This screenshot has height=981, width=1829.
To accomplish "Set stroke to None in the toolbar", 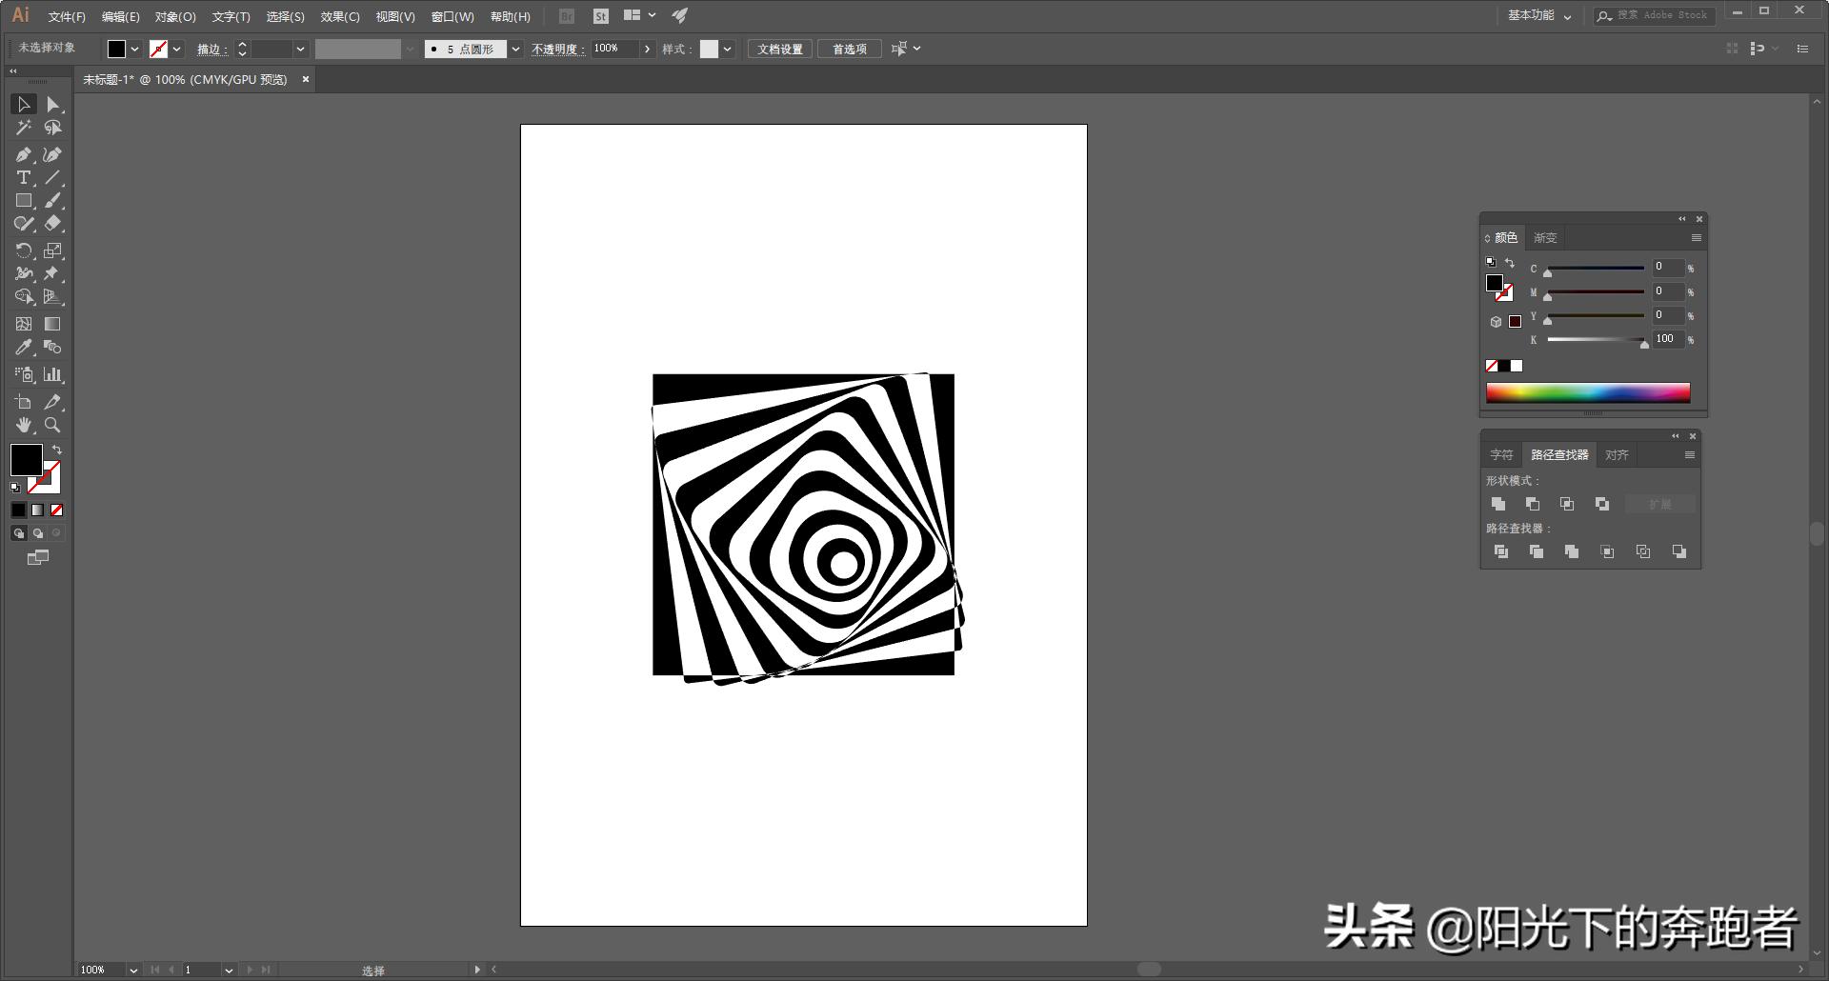I will 56,510.
